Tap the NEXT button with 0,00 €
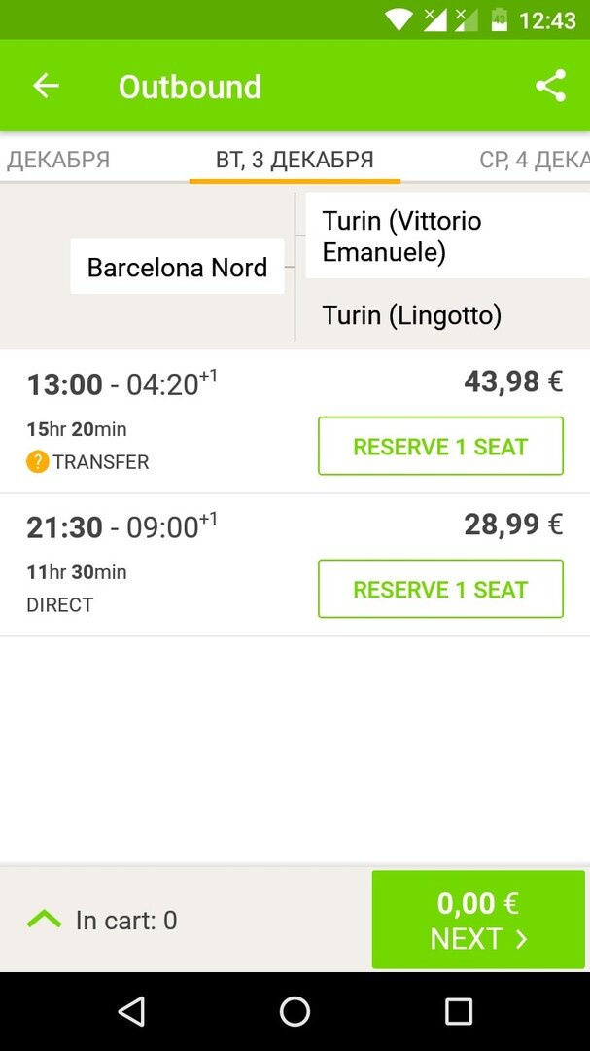This screenshot has height=1051, width=590. click(x=478, y=920)
